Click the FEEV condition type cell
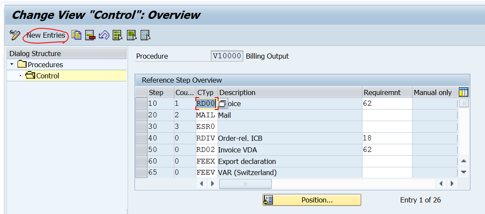The height and width of the screenshot is (214, 485). pos(207,172)
